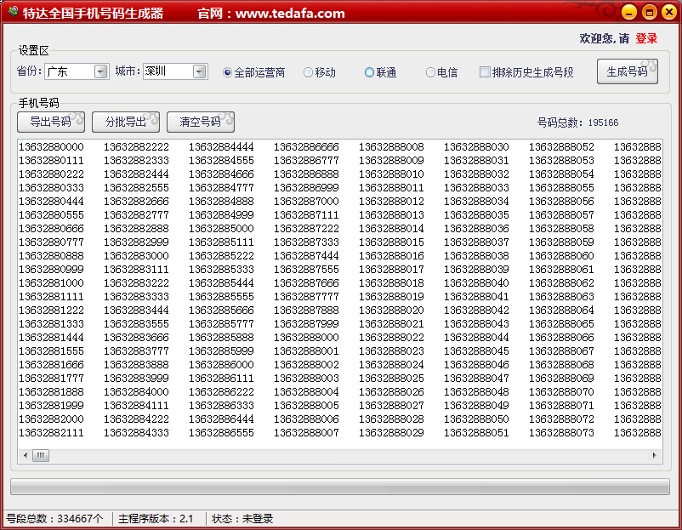Clear numbers with the 清空号码 button
Screen dimensions: 682x530
200,122
